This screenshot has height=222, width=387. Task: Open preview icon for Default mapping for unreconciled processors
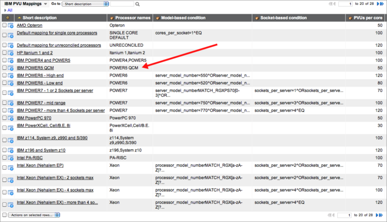[11, 45]
